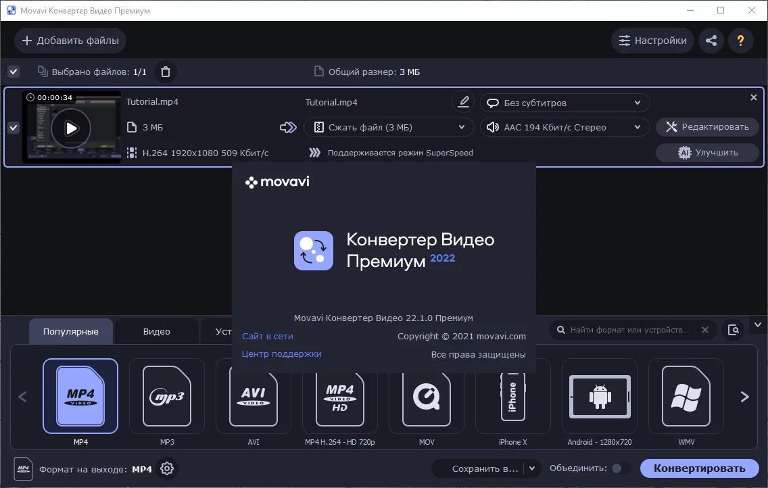Image resolution: width=768 pixels, height=488 pixels.
Task: Click the Tutorial.mp4 video thumbnail
Action: [72, 127]
